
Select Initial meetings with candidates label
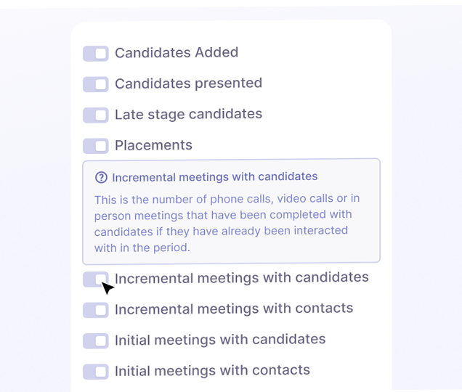(x=220, y=339)
